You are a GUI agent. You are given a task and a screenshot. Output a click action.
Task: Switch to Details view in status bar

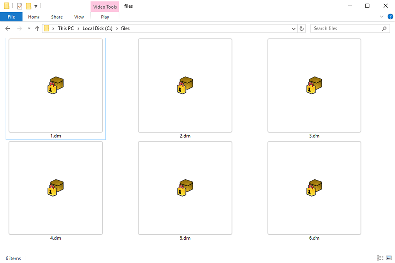(380, 258)
